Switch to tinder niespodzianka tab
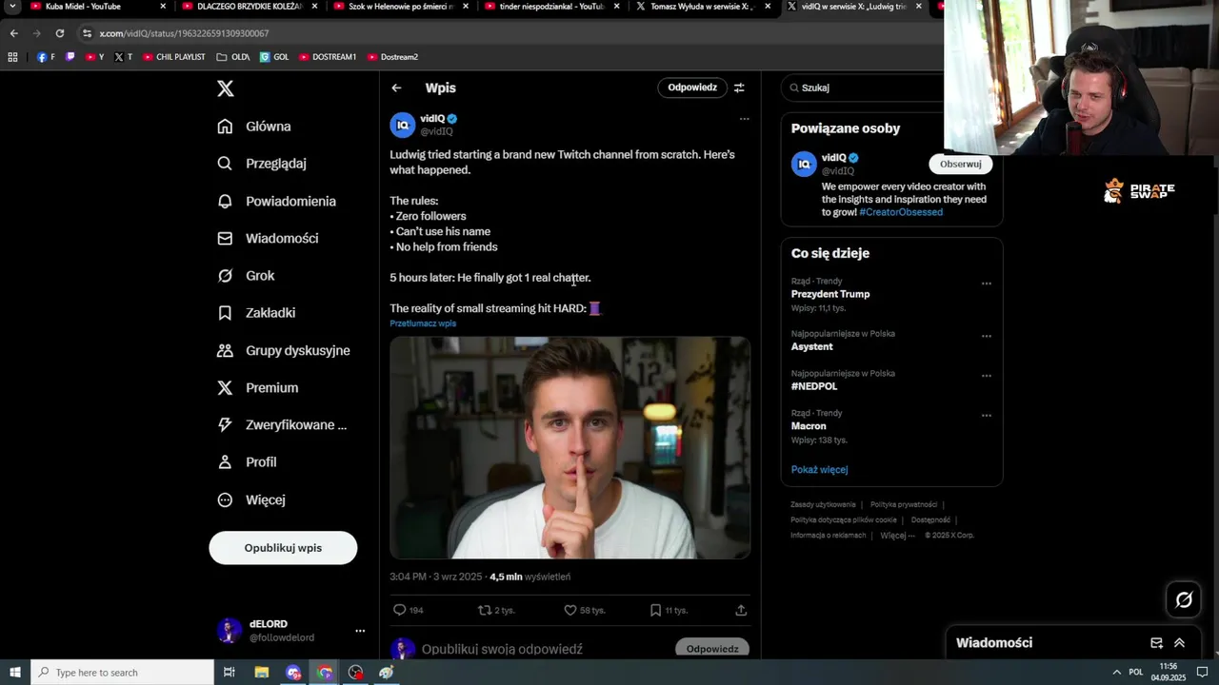 [x=552, y=7]
